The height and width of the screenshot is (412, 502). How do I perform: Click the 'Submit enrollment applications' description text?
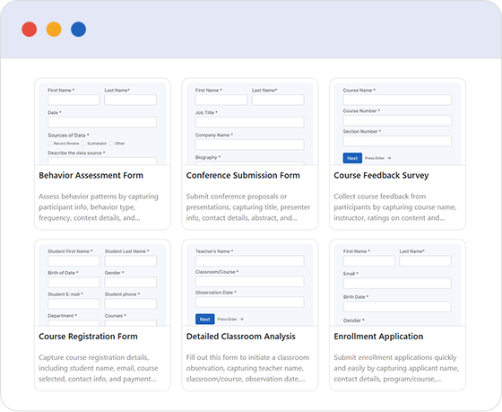tap(396, 368)
